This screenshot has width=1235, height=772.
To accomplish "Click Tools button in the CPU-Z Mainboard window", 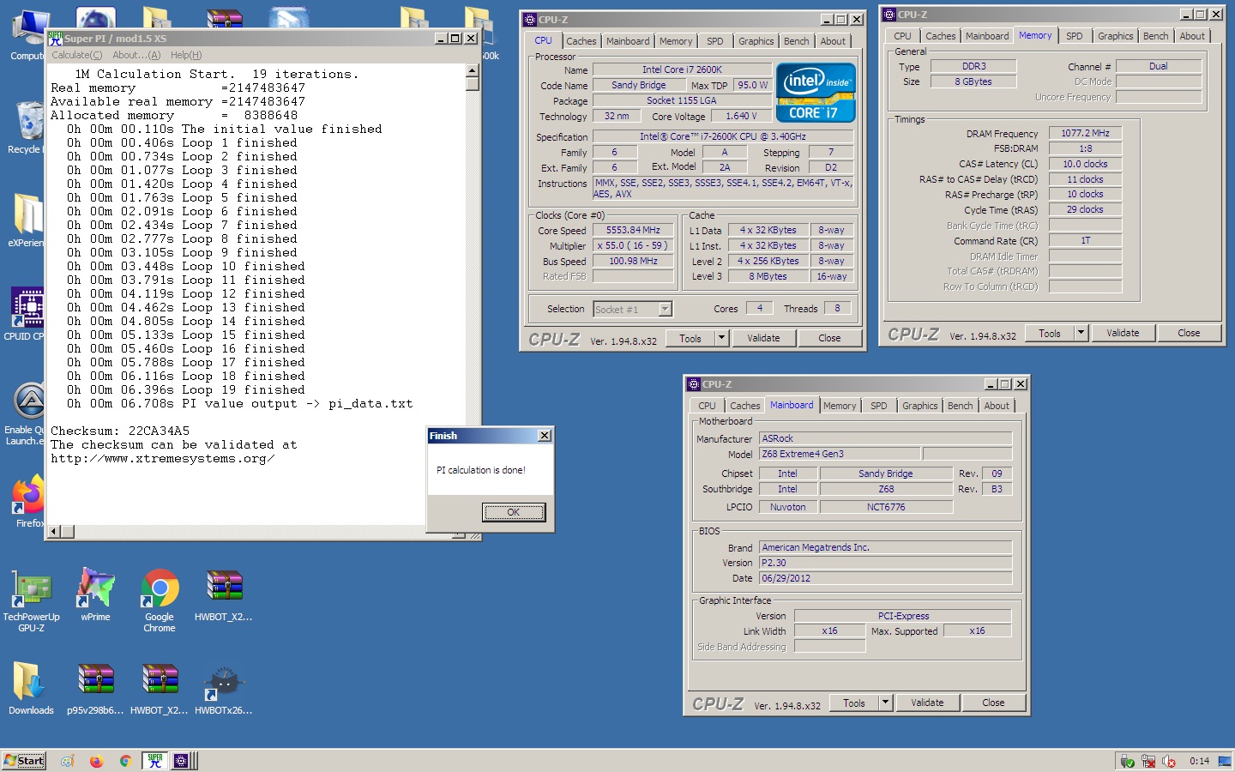I will [x=854, y=703].
